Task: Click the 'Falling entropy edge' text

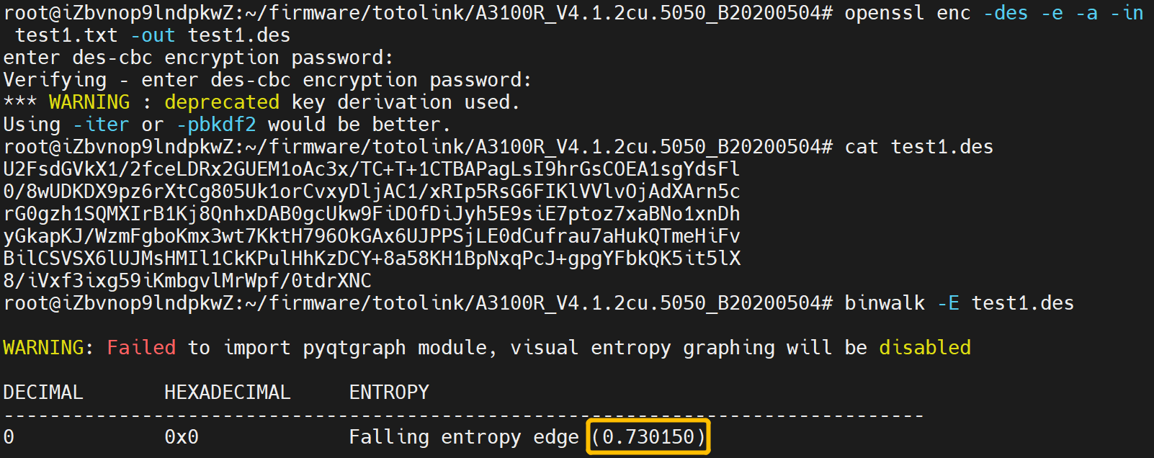Action: point(464,437)
